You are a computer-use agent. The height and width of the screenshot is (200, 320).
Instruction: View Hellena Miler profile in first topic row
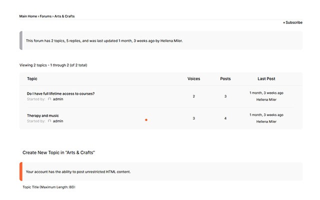(266, 99)
